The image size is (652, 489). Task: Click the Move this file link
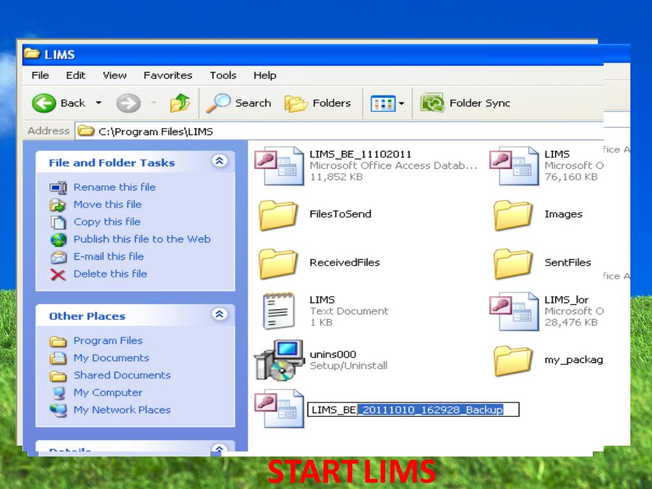108,204
